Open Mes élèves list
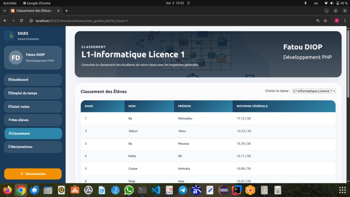Image resolution: width=350 pixels, height=197 pixels. pyautogui.click(x=33, y=120)
